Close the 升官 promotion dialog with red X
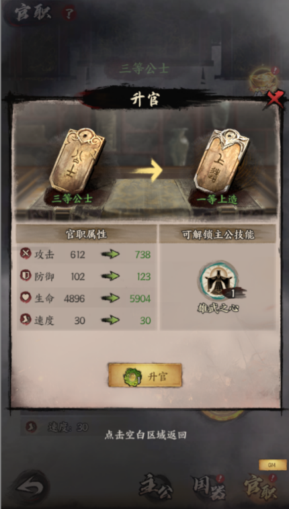 coord(275,100)
